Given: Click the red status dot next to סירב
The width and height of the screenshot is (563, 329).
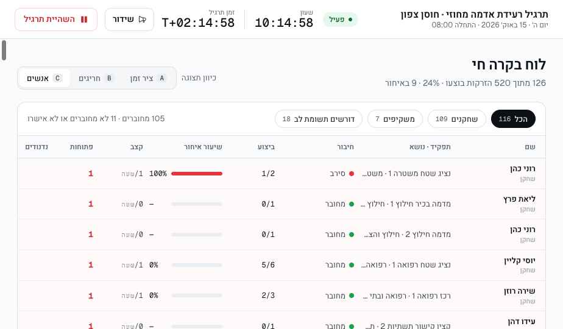Looking at the screenshot, I should (352, 174).
